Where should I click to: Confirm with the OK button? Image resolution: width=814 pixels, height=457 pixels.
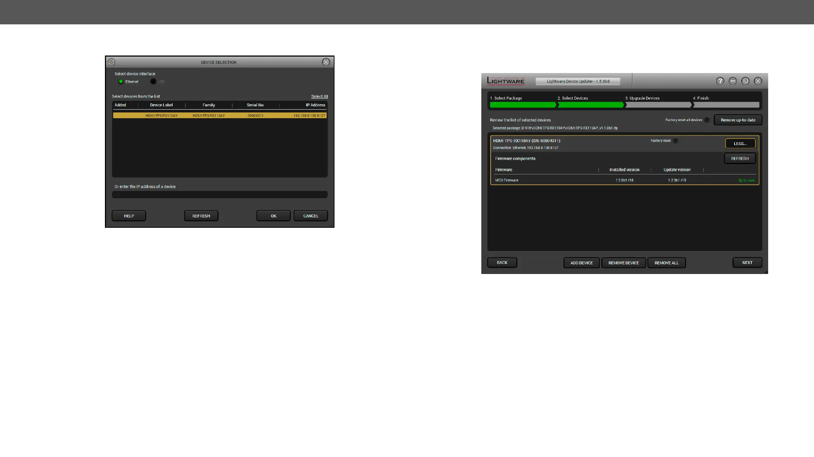click(x=274, y=216)
